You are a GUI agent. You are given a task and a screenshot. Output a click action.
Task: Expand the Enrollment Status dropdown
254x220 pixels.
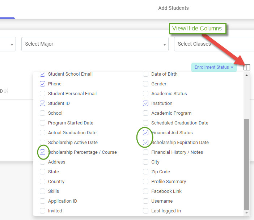(x=214, y=67)
